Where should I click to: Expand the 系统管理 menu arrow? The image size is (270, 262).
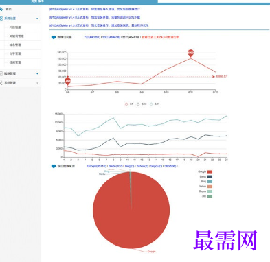click(37, 83)
